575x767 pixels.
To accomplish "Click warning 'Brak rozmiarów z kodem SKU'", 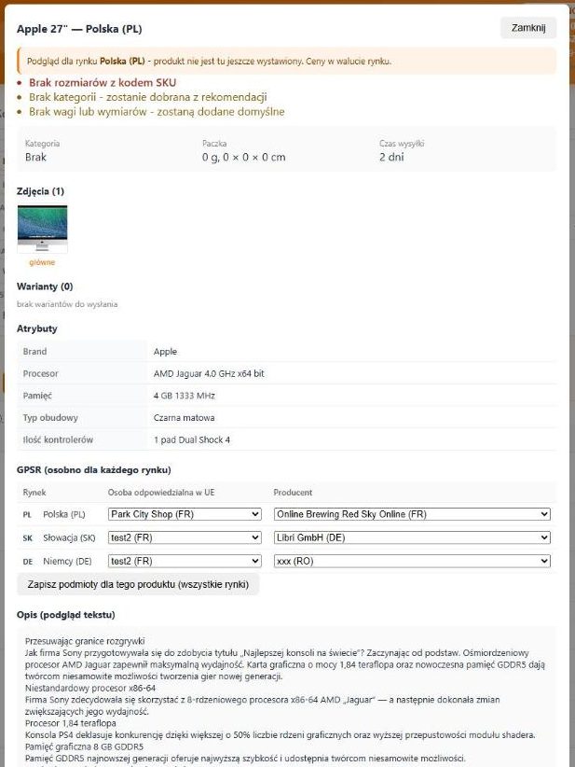I will [103, 83].
